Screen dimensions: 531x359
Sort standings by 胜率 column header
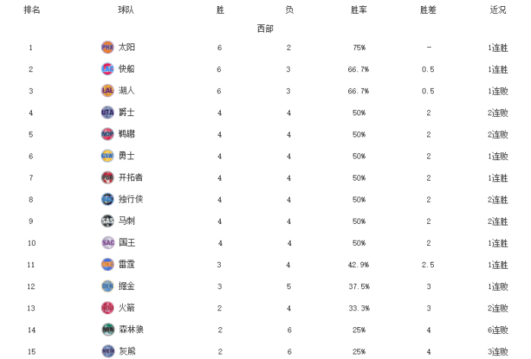coord(360,11)
